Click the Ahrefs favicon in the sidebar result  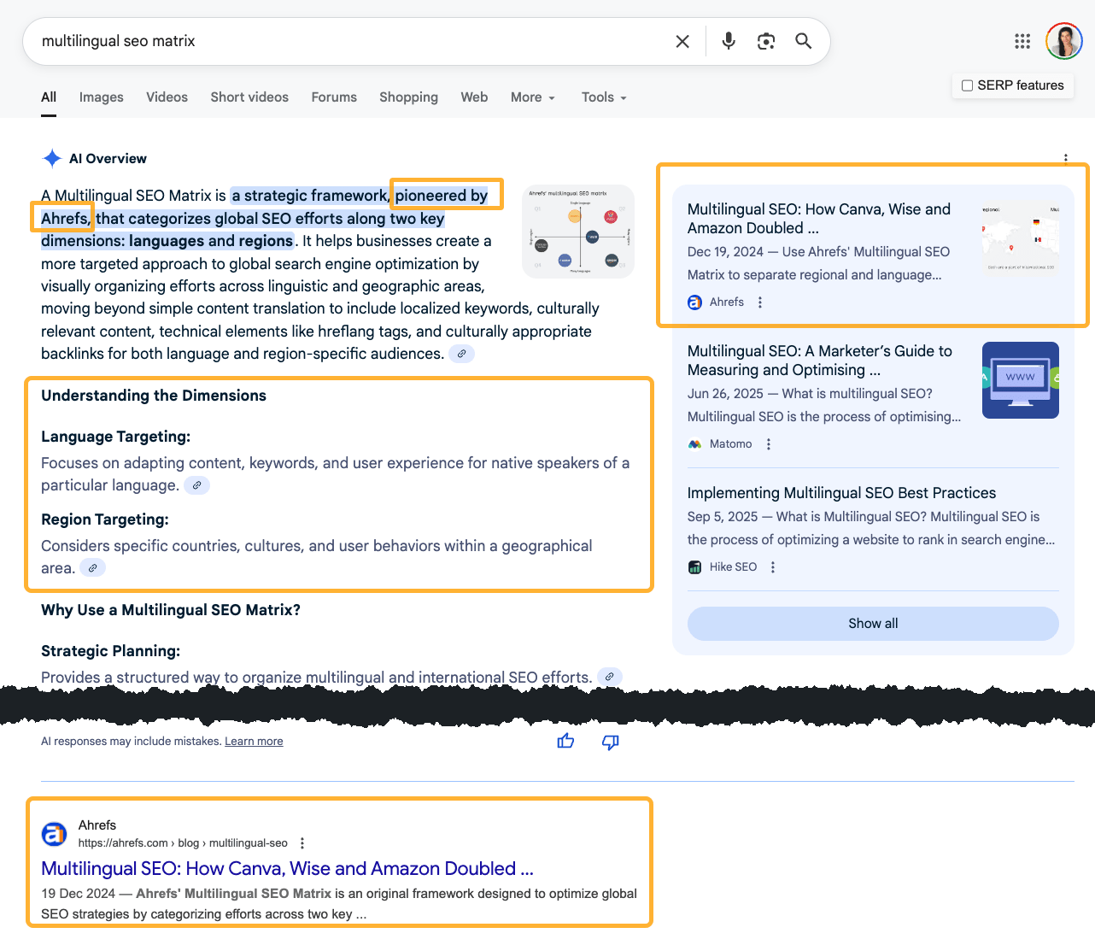tap(694, 302)
